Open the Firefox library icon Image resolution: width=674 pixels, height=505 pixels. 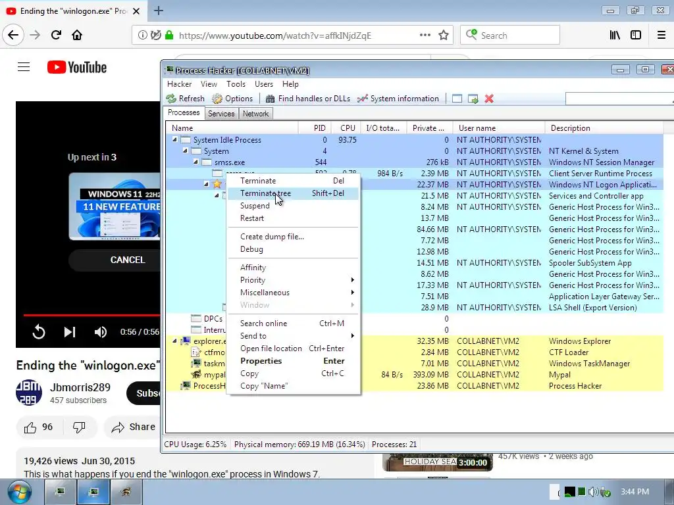pos(615,36)
